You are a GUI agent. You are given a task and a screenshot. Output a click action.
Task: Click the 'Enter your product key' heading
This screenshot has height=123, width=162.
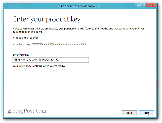[47, 19]
